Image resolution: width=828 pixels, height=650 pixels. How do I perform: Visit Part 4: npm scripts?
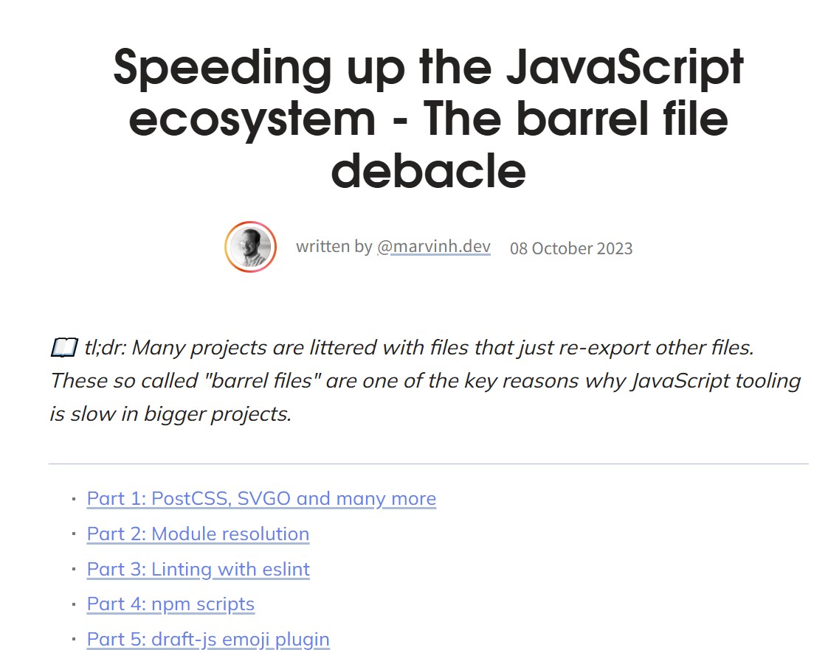[x=170, y=604]
